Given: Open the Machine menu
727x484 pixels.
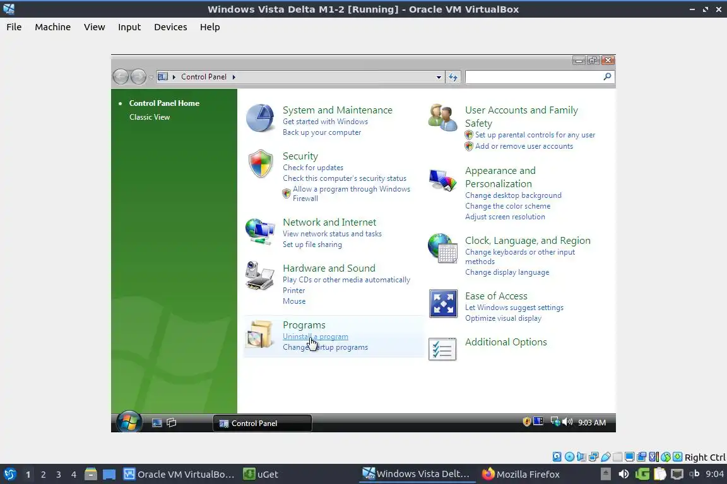Looking at the screenshot, I should 53,27.
